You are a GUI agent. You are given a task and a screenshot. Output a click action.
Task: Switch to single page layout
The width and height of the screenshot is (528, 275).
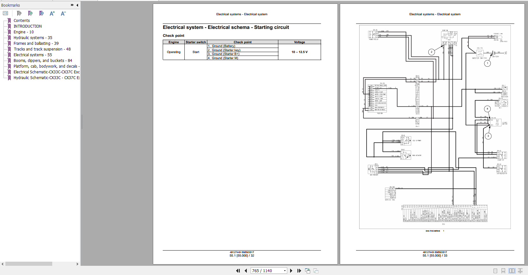[495, 271]
